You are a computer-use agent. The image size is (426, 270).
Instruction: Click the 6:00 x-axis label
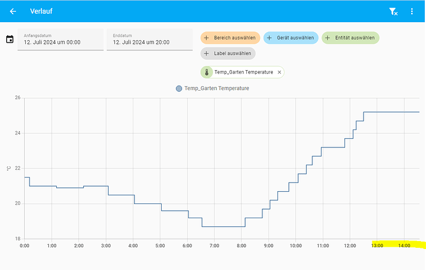pos(187,246)
